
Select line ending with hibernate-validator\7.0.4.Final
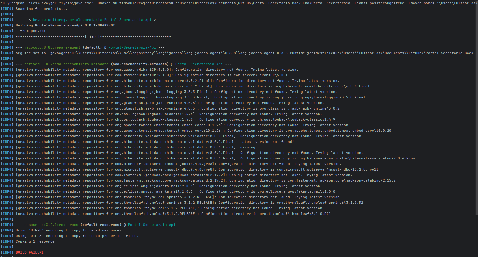(209, 158)
